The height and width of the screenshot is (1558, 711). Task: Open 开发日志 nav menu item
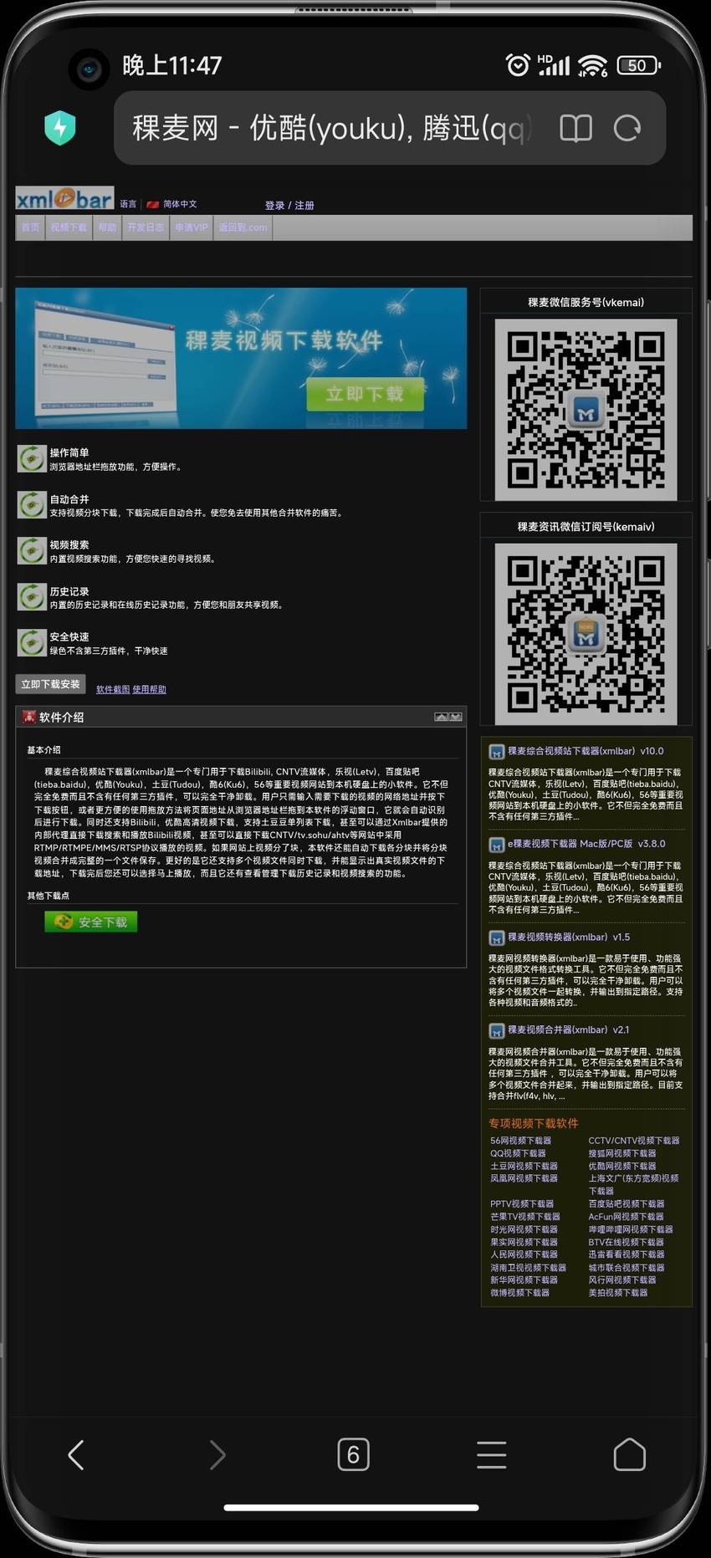click(x=146, y=227)
